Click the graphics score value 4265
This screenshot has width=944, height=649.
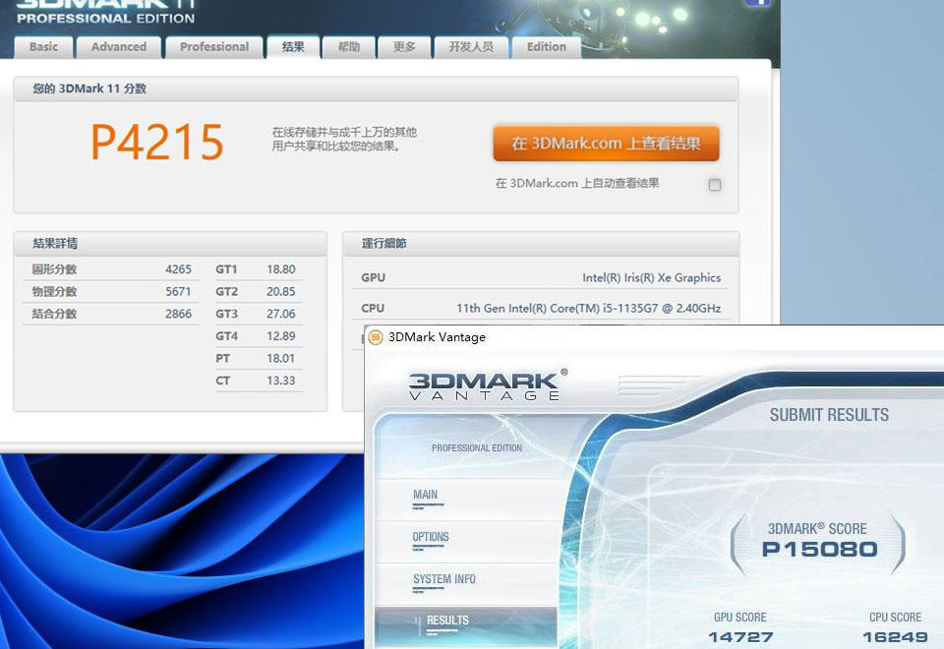coord(178,269)
